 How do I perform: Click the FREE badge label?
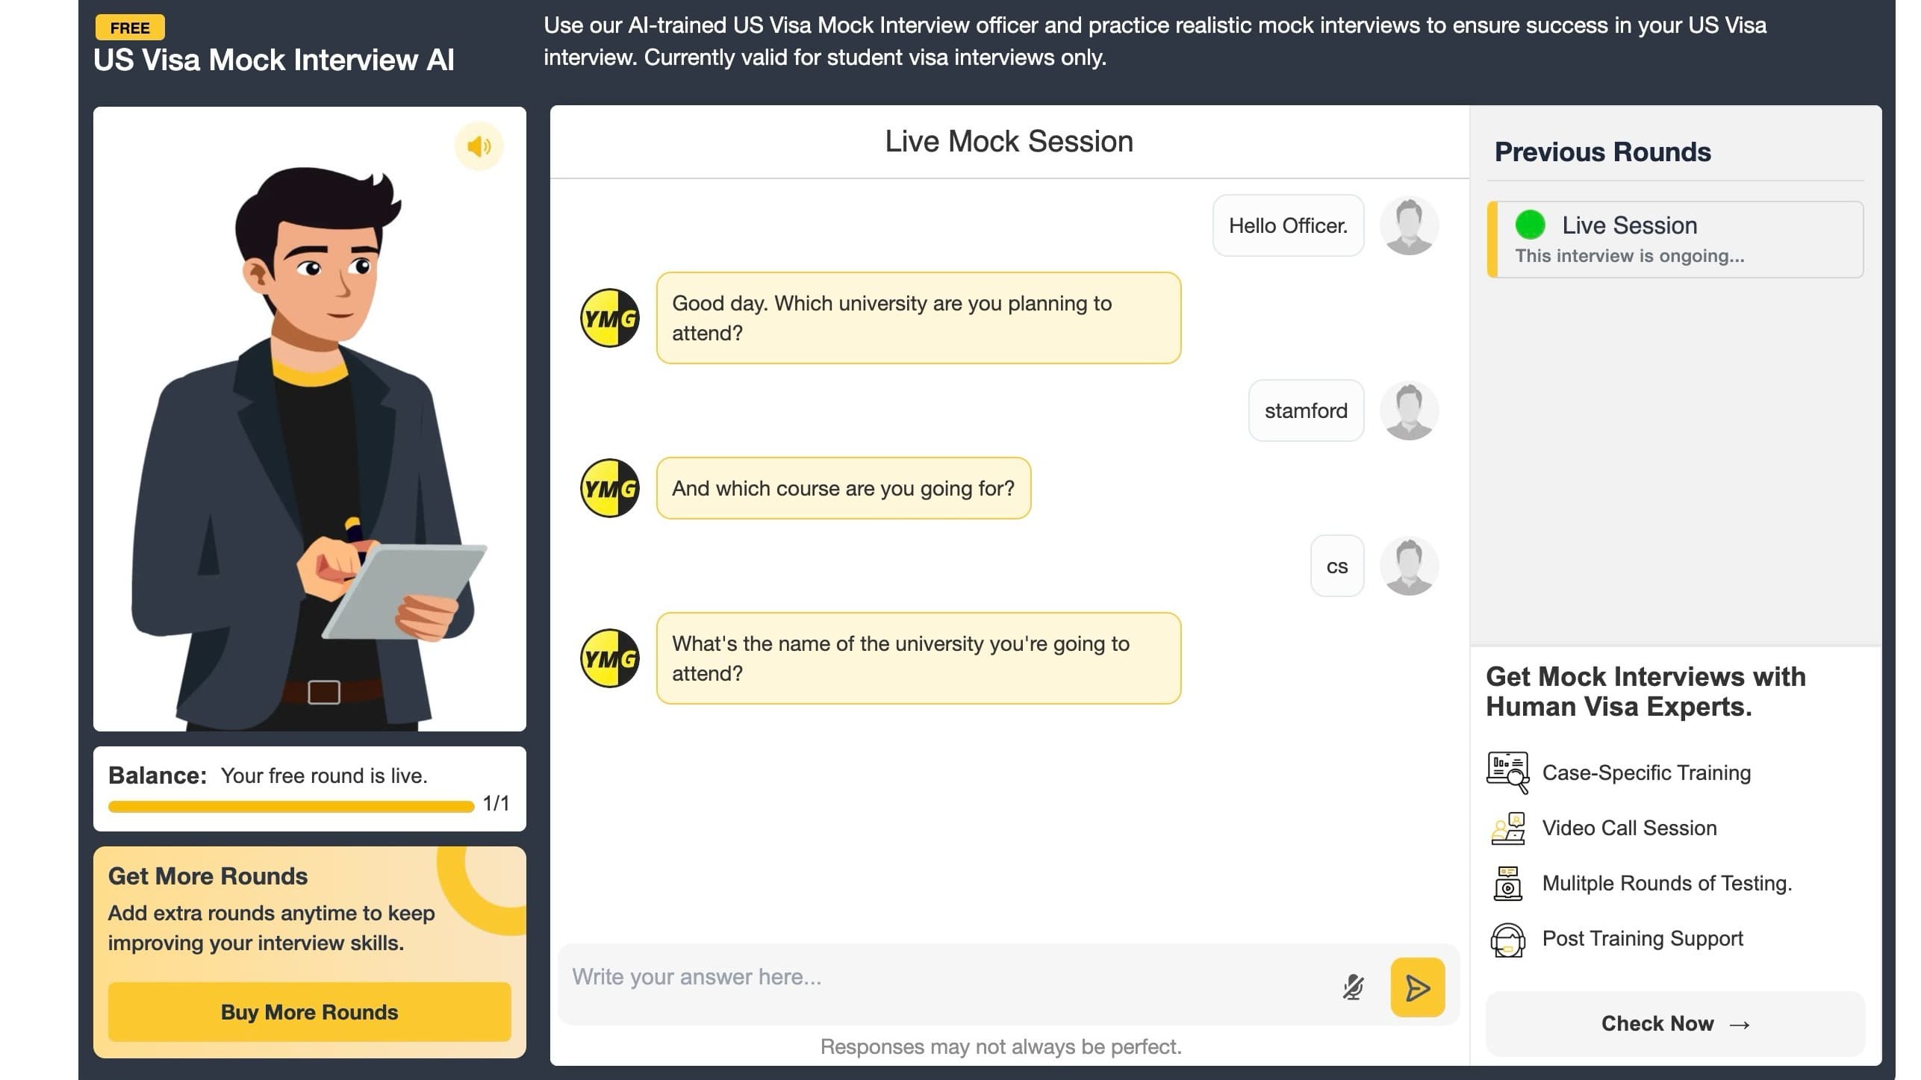130,28
